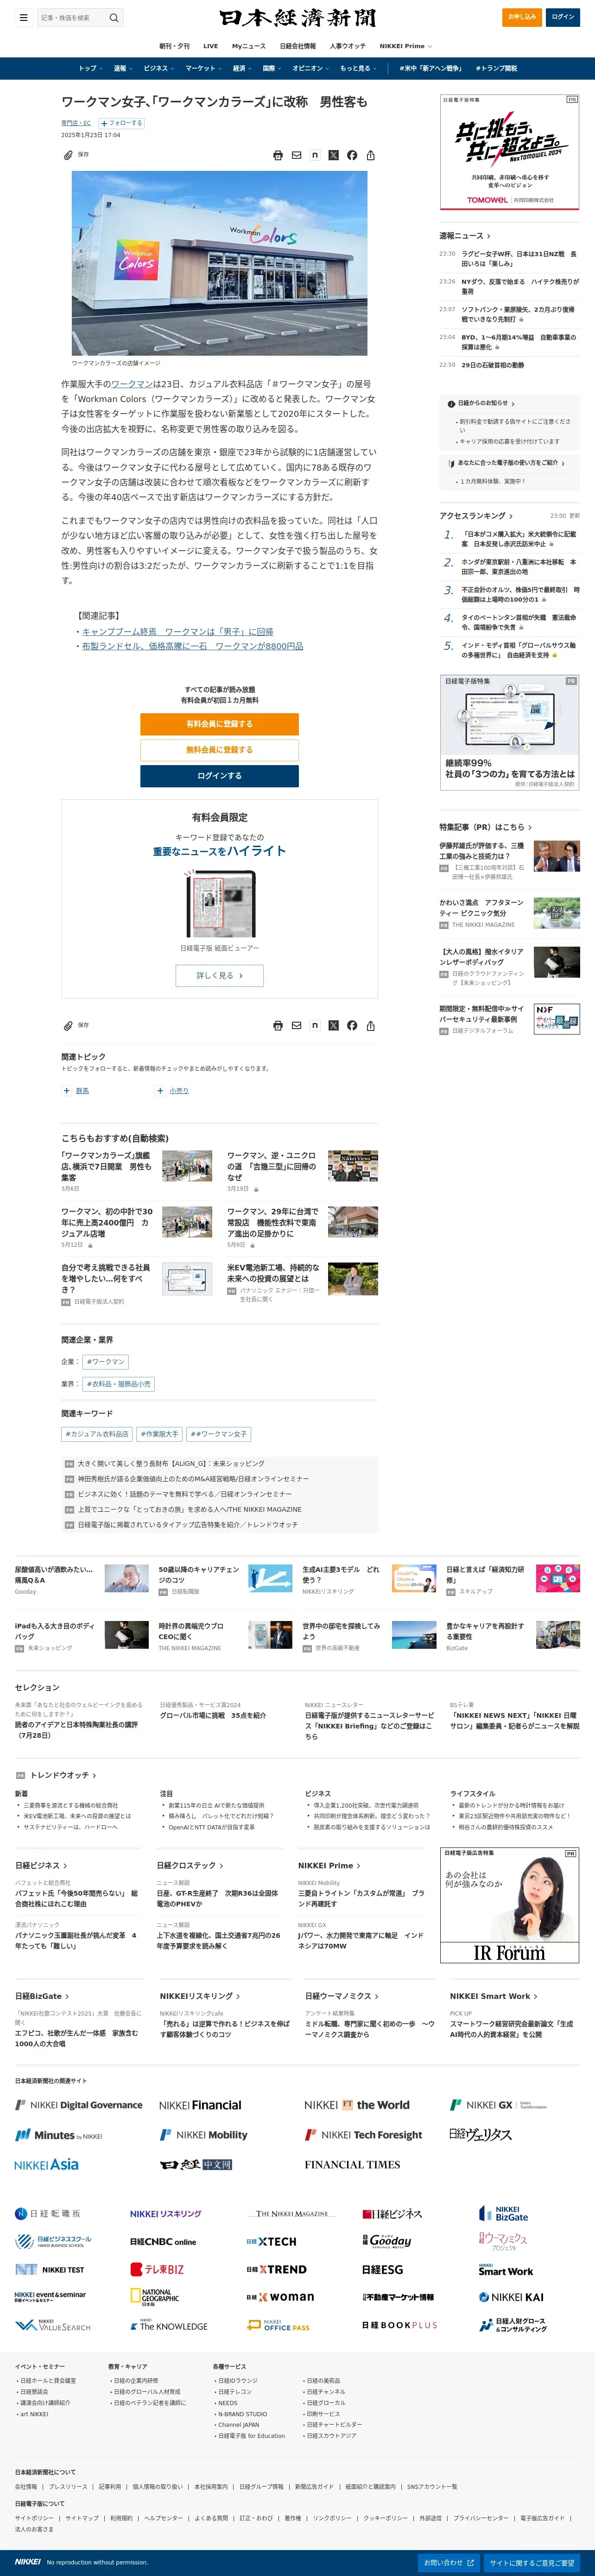Open the IR Forum advertisement banner
595x2576 pixels.
tap(510, 1905)
